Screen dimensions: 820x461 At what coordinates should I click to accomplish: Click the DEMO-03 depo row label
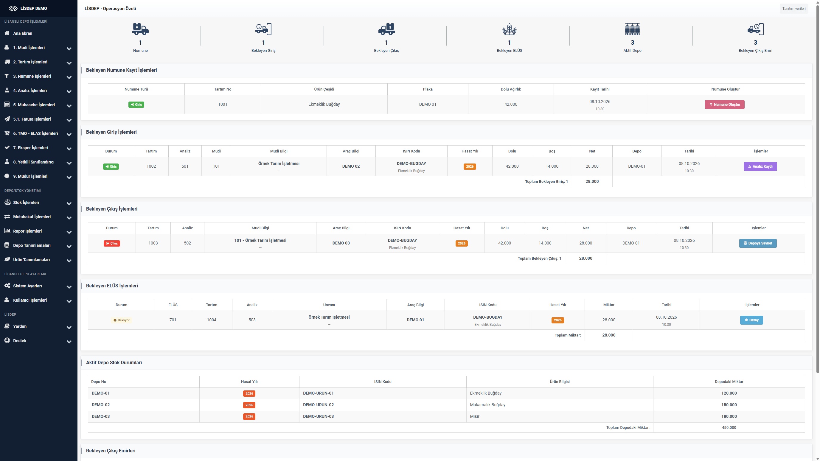pos(101,416)
